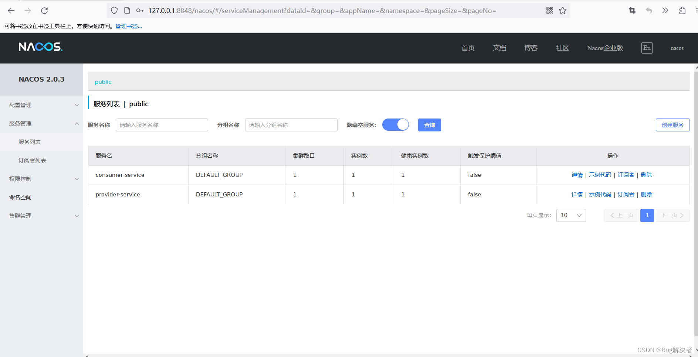
Task: Click pagination page 1 button
Action: click(x=647, y=215)
